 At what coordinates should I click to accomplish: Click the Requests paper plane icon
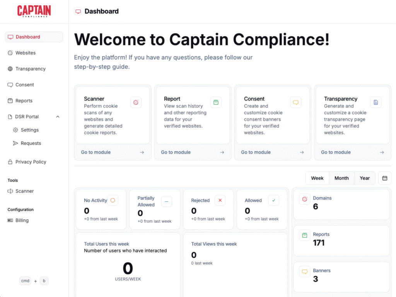coord(15,143)
